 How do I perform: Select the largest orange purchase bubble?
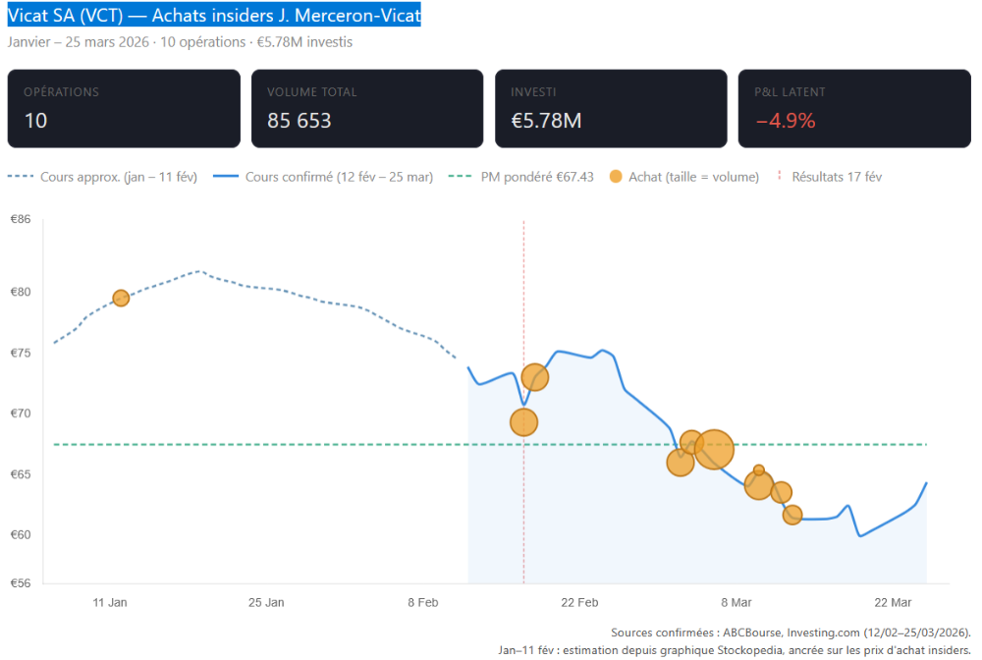(x=714, y=450)
